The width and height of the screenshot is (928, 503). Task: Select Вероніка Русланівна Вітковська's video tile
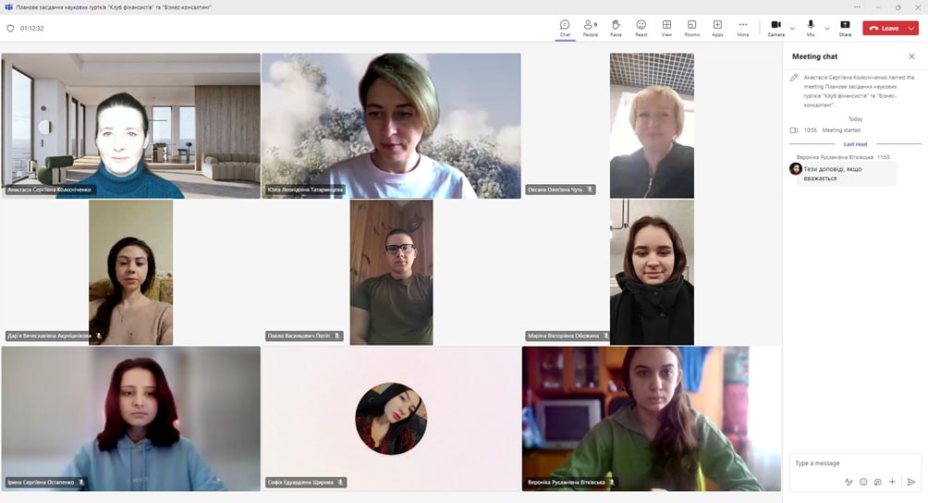(652, 419)
